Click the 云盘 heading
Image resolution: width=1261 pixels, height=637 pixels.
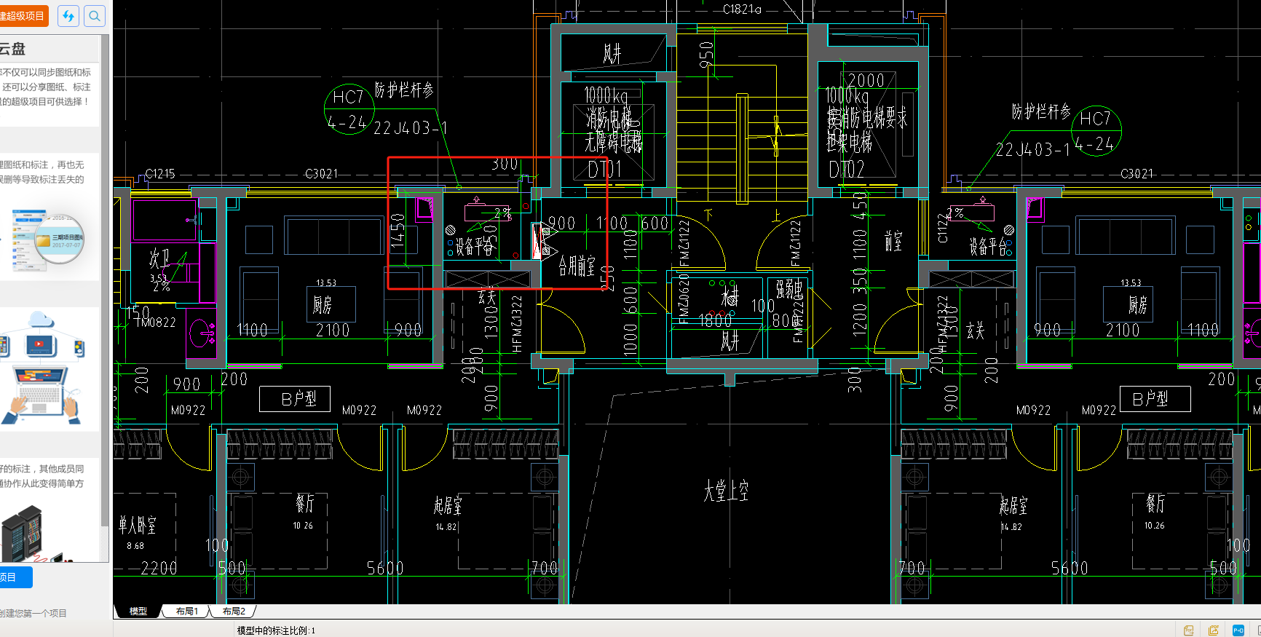click(x=12, y=49)
